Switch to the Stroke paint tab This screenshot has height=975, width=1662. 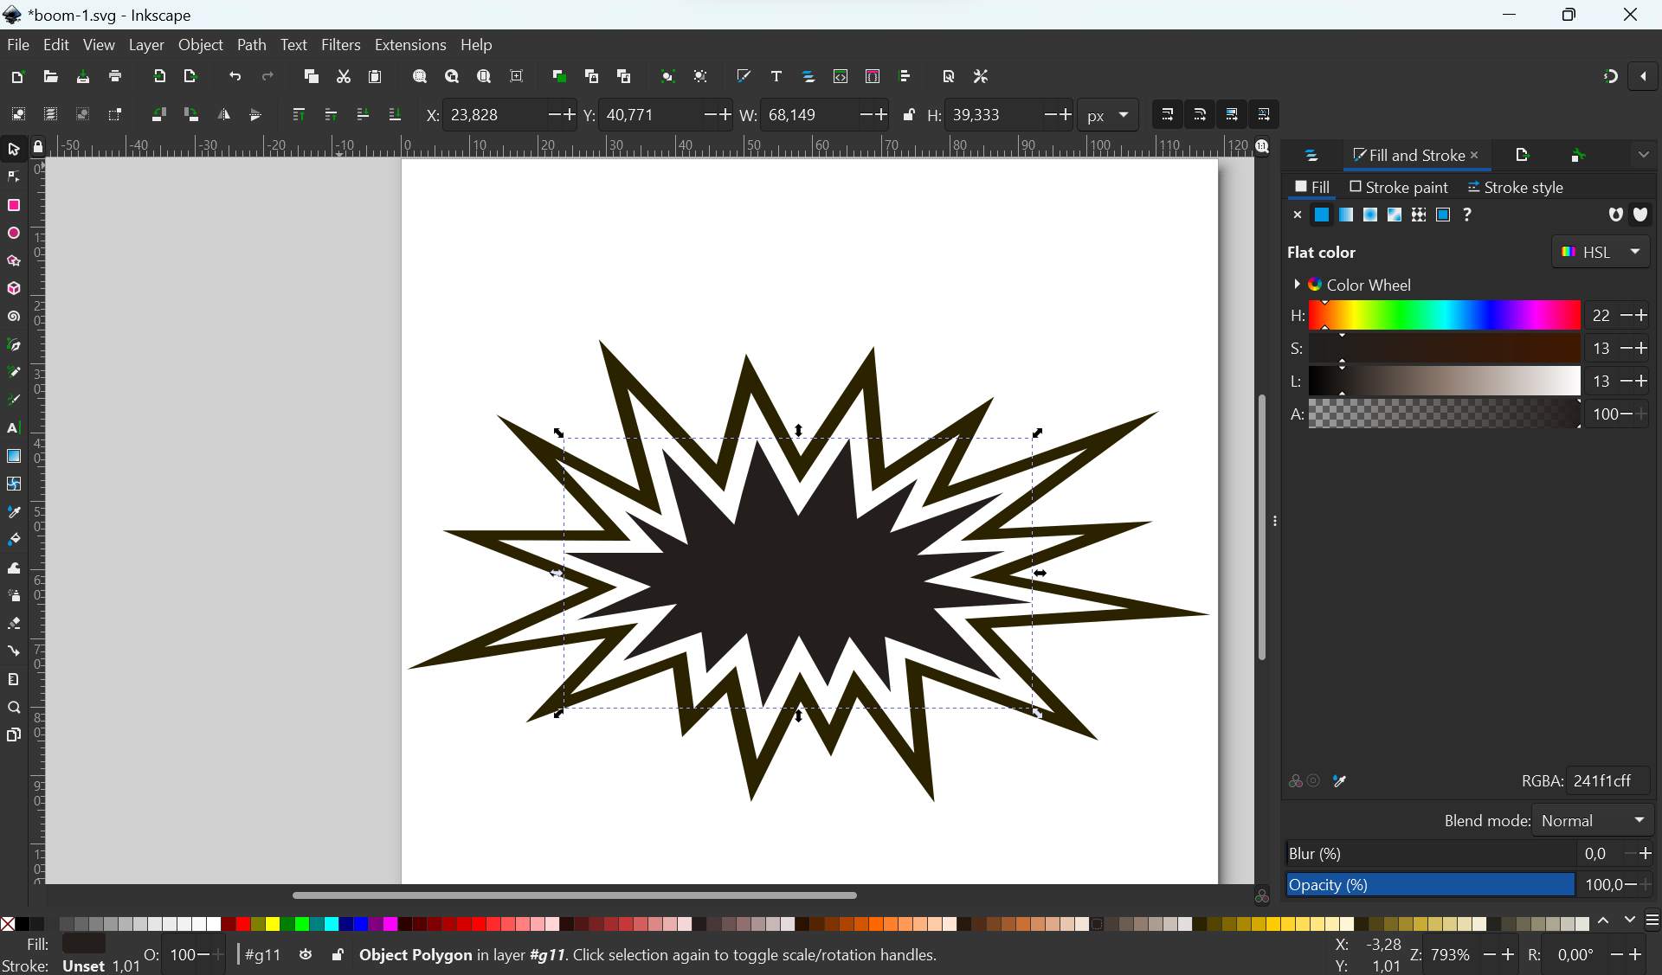point(1398,187)
